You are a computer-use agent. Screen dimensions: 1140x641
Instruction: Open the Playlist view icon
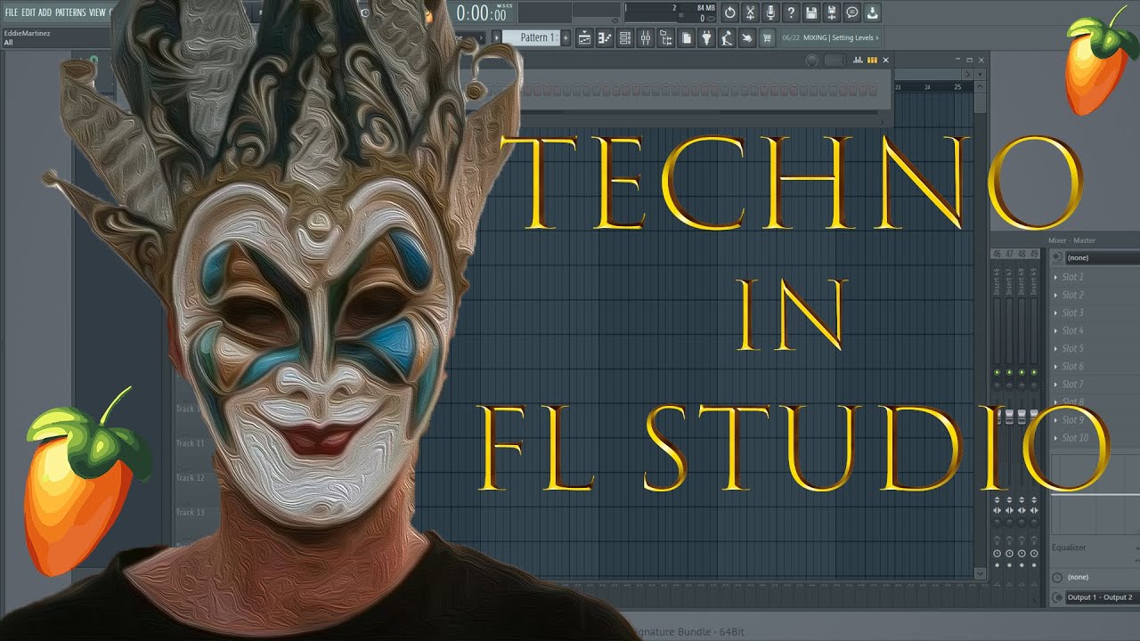pyautogui.click(x=585, y=37)
